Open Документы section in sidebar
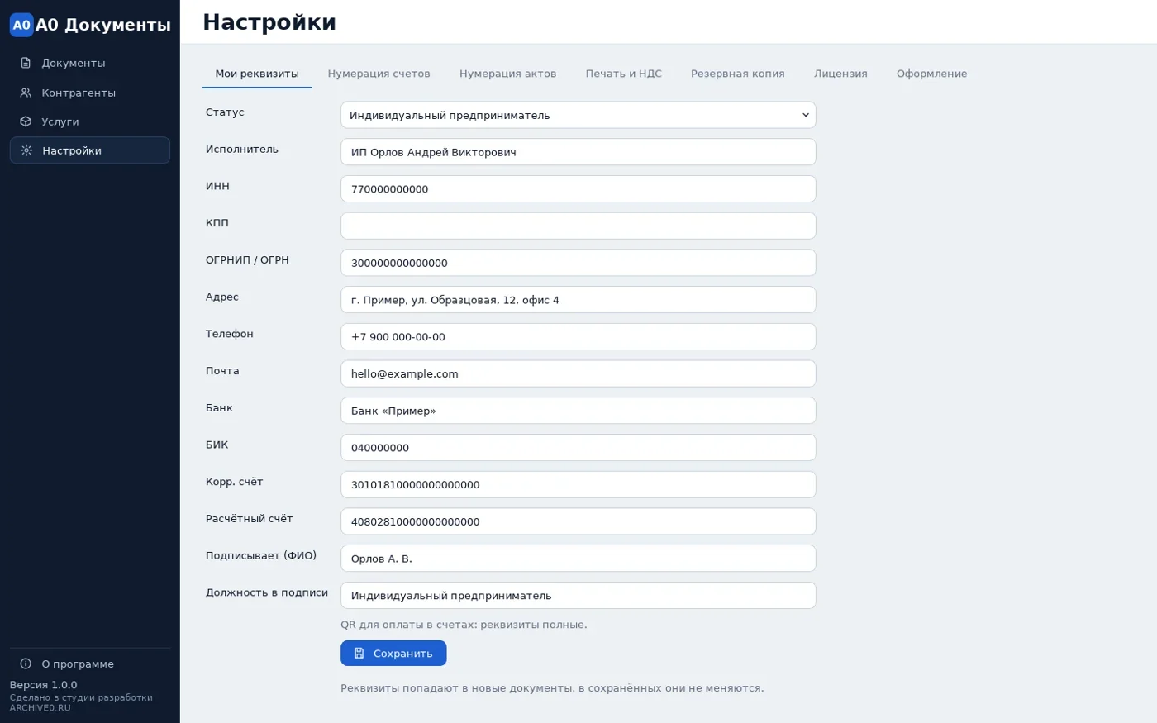This screenshot has height=723, width=1157. (x=90, y=63)
